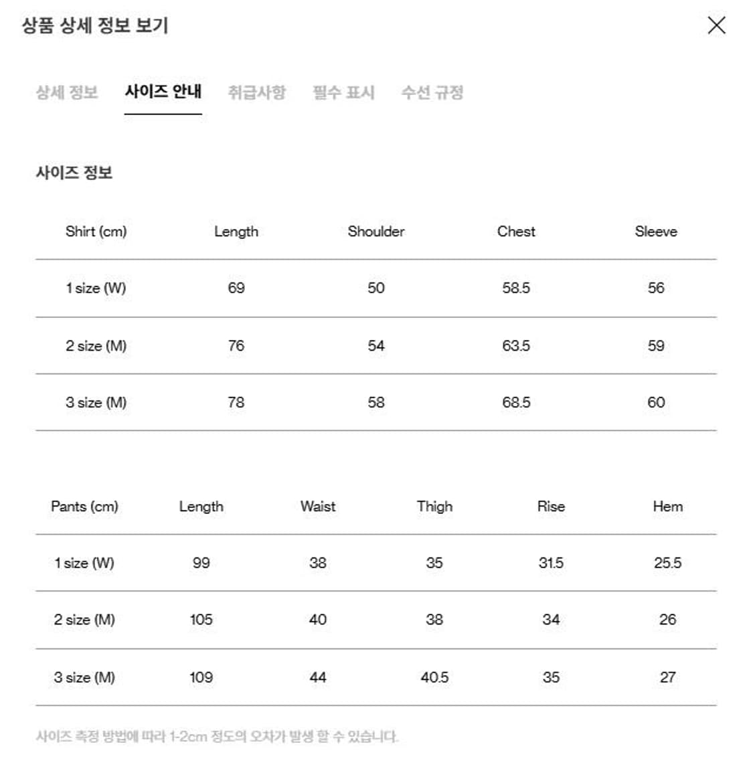Click the pants 1 size (W) row label
753x773 pixels.
point(84,563)
